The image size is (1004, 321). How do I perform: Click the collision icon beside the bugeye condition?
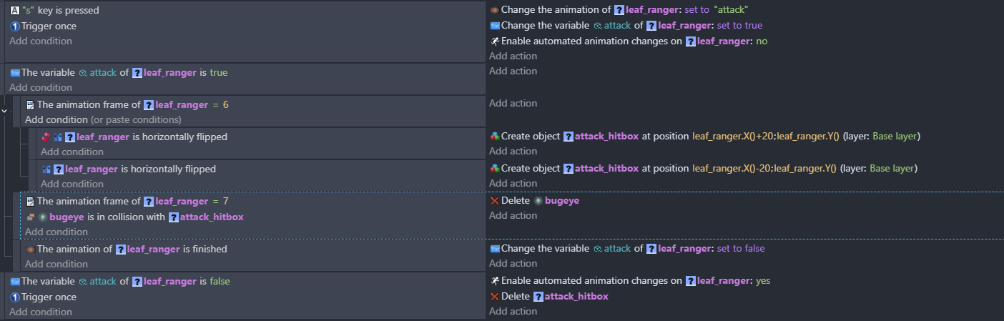[x=31, y=217]
